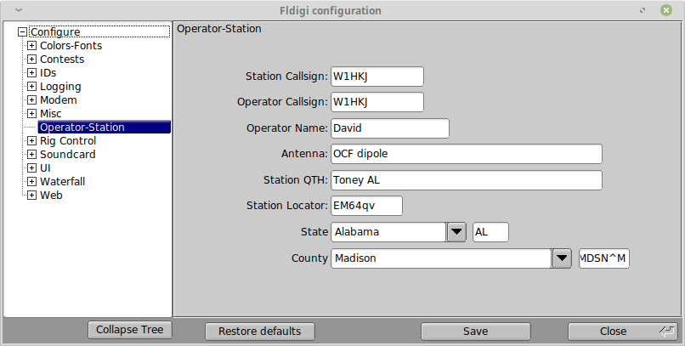Open the State dropdown arrow

pyautogui.click(x=456, y=232)
